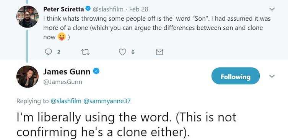This screenshot has height=140, width=288.
Task: Open Peter Sciretta's profile picture
Action: click(28, 16)
